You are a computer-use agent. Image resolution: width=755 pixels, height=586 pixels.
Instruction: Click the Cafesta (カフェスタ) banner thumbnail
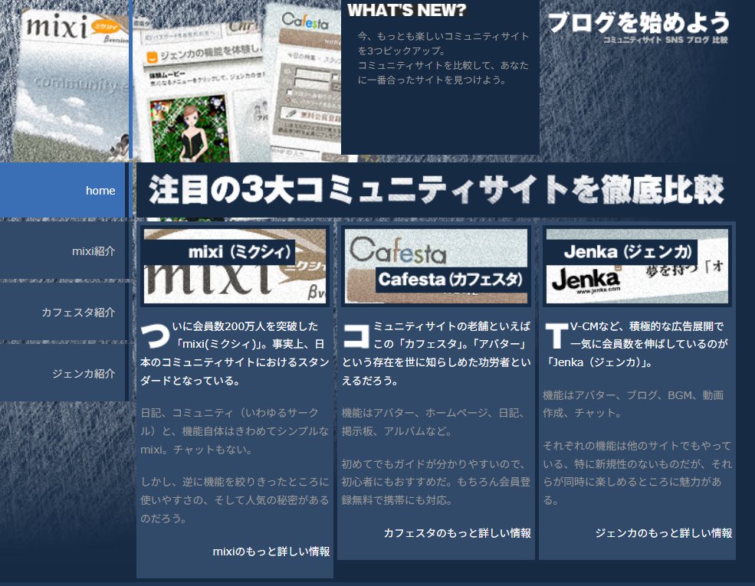(436, 266)
